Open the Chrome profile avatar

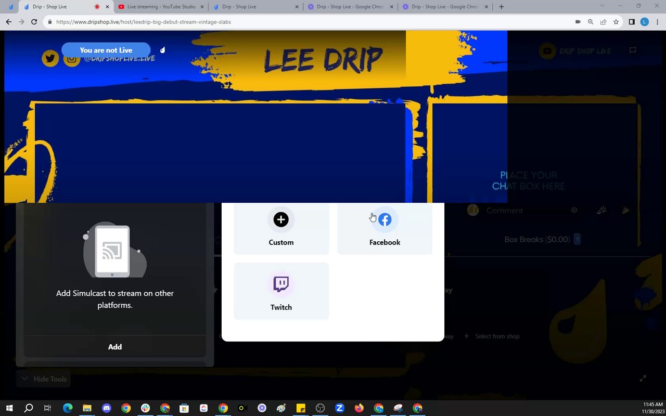coord(644,22)
